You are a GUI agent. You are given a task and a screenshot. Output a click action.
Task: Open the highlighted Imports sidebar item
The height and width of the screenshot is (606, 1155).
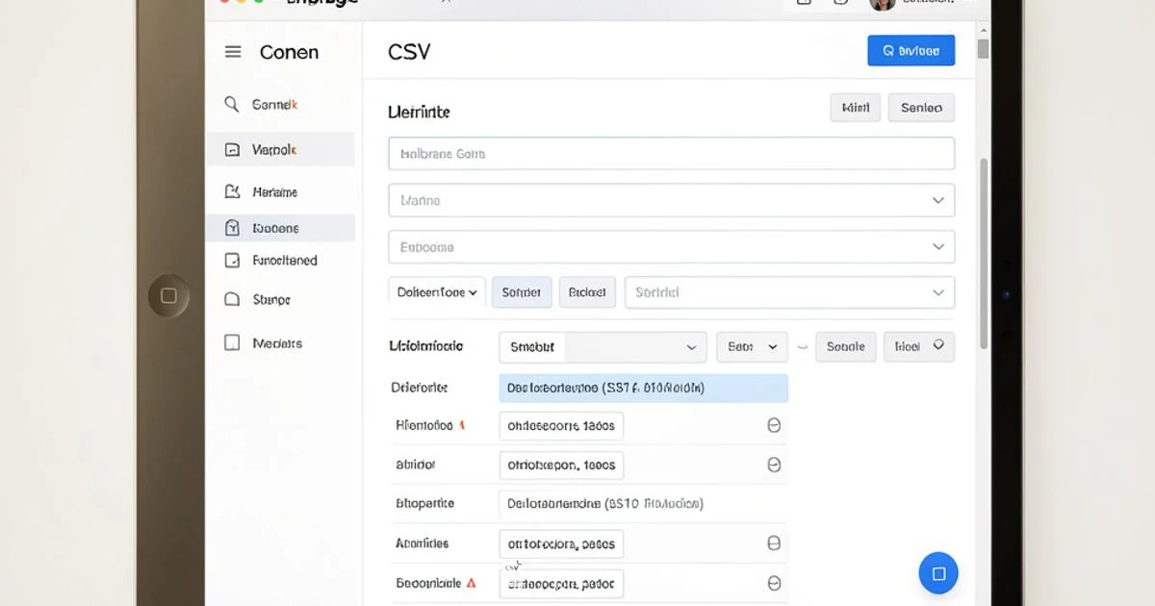(x=231, y=227)
